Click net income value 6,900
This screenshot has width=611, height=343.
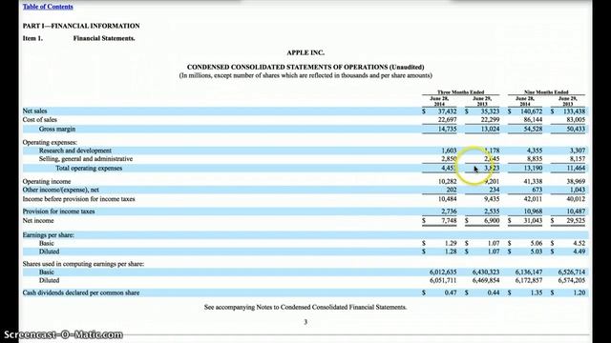tap(492, 221)
